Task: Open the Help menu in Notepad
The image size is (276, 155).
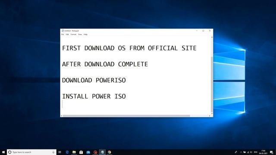Action: pos(85,34)
